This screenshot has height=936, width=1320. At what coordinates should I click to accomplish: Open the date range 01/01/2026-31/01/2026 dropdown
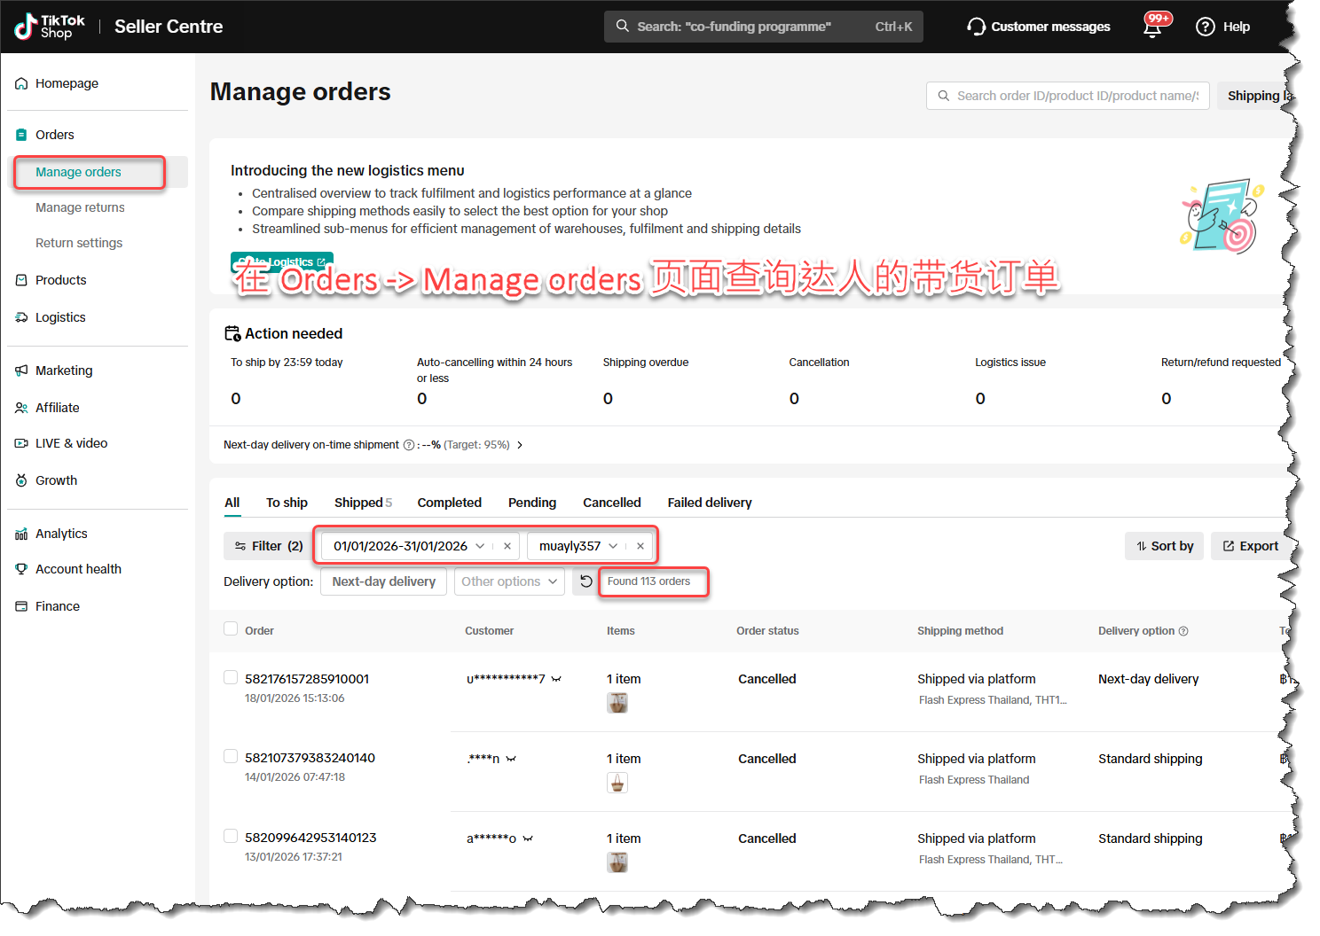click(x=408, y=546)
